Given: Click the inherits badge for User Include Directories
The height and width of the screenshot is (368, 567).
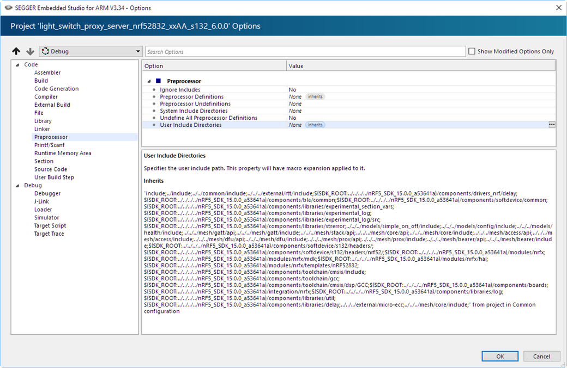Looking at the screenshot, I should coord(315,125).
